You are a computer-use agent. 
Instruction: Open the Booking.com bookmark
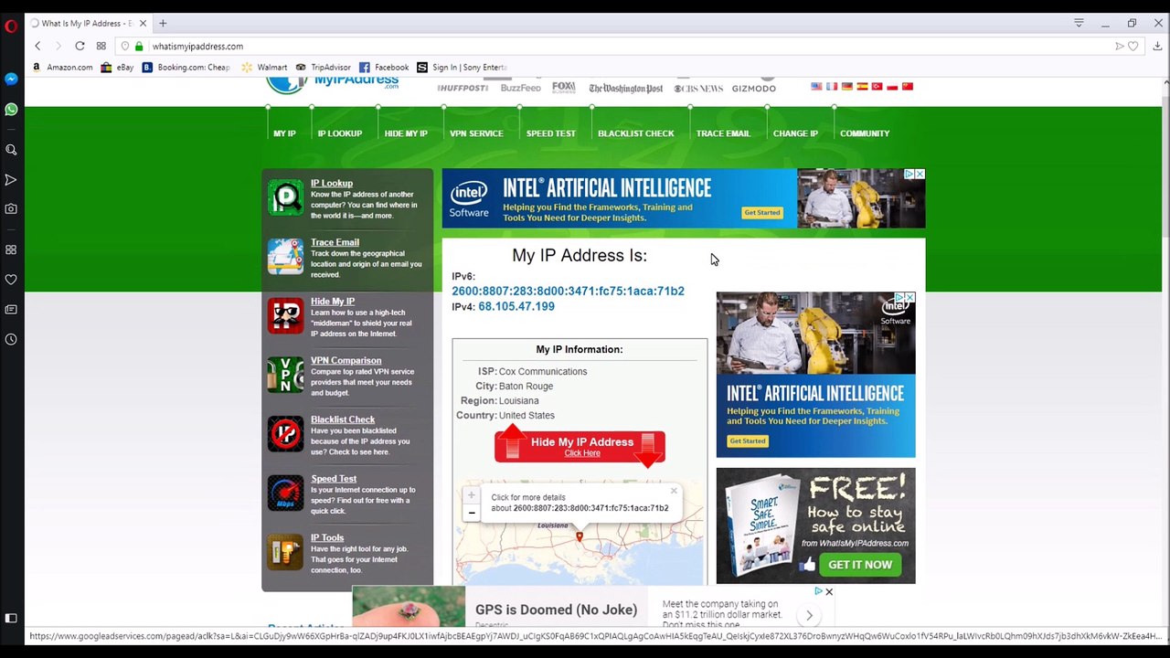point(186,67)
